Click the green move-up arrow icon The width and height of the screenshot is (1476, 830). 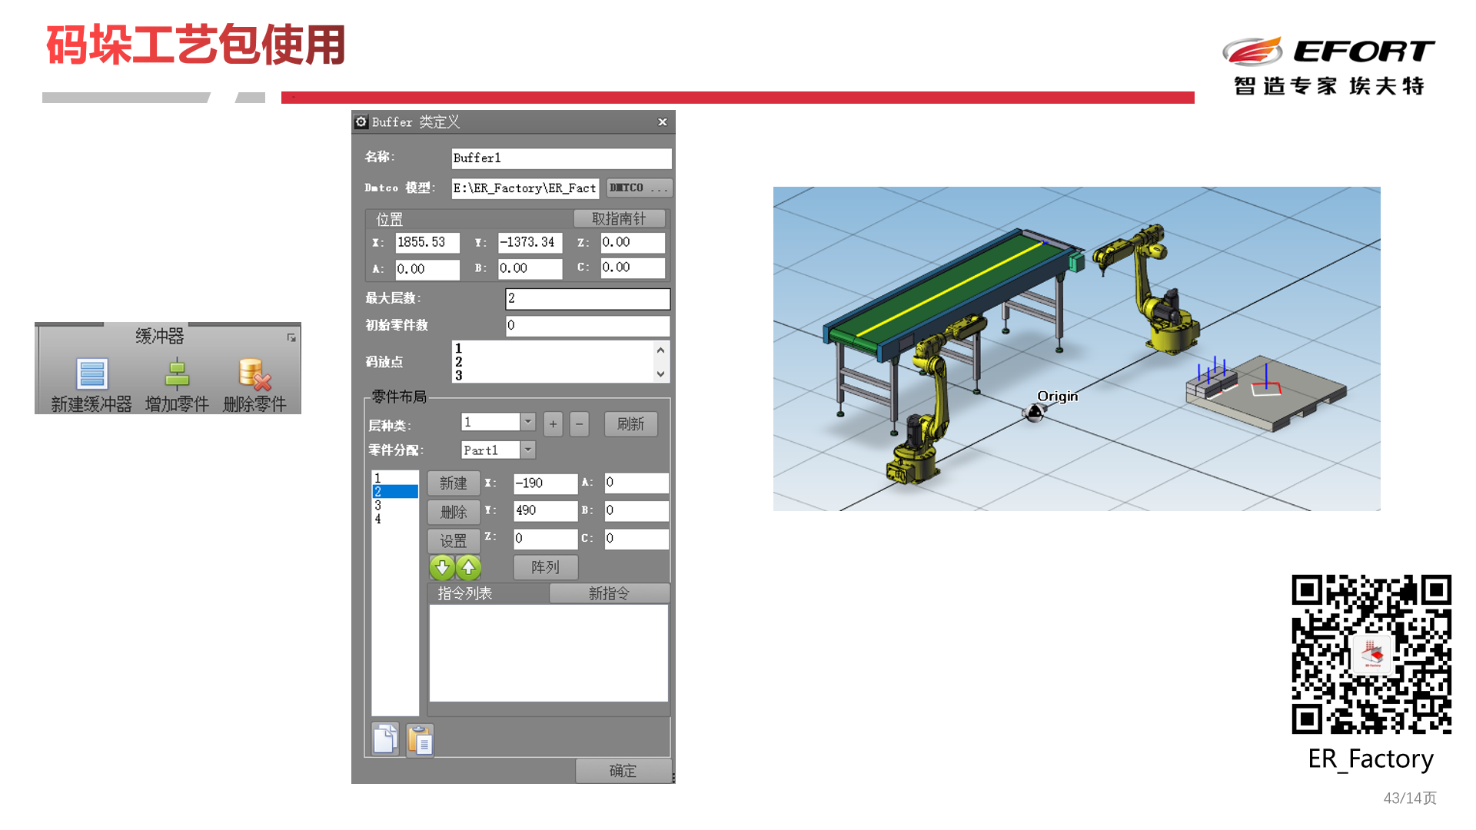tap(468, 568)
